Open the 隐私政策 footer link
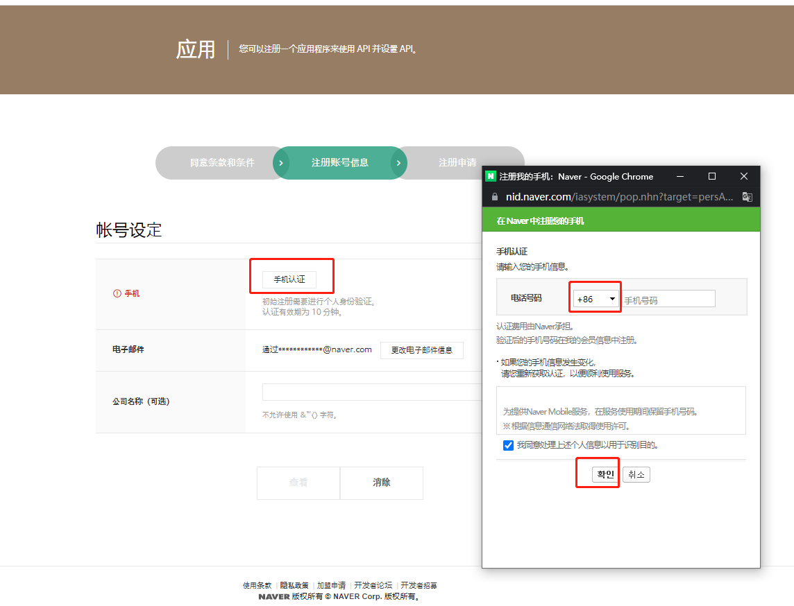This screenshot has height=606, width=794. [294, 585]
